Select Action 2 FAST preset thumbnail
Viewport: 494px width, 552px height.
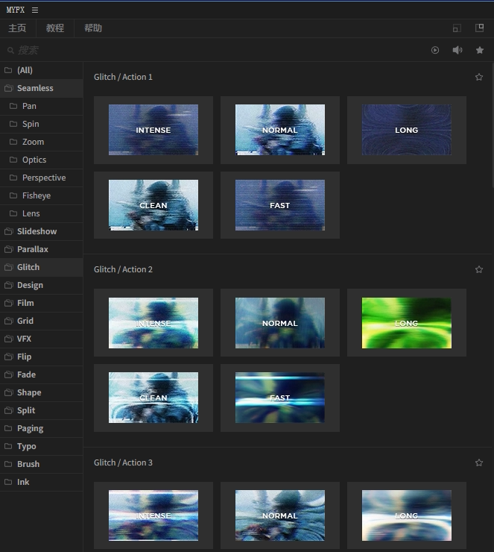[280, 398]
